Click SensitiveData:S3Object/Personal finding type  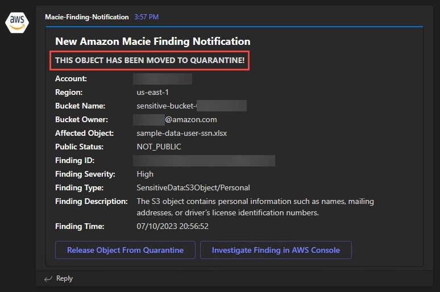click(193, 187)
